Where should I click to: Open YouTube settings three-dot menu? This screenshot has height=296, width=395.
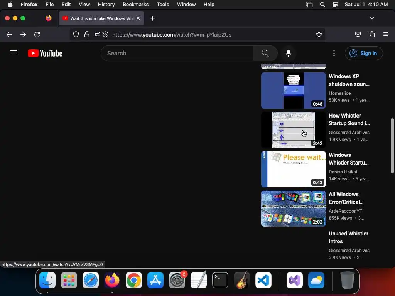334,53
